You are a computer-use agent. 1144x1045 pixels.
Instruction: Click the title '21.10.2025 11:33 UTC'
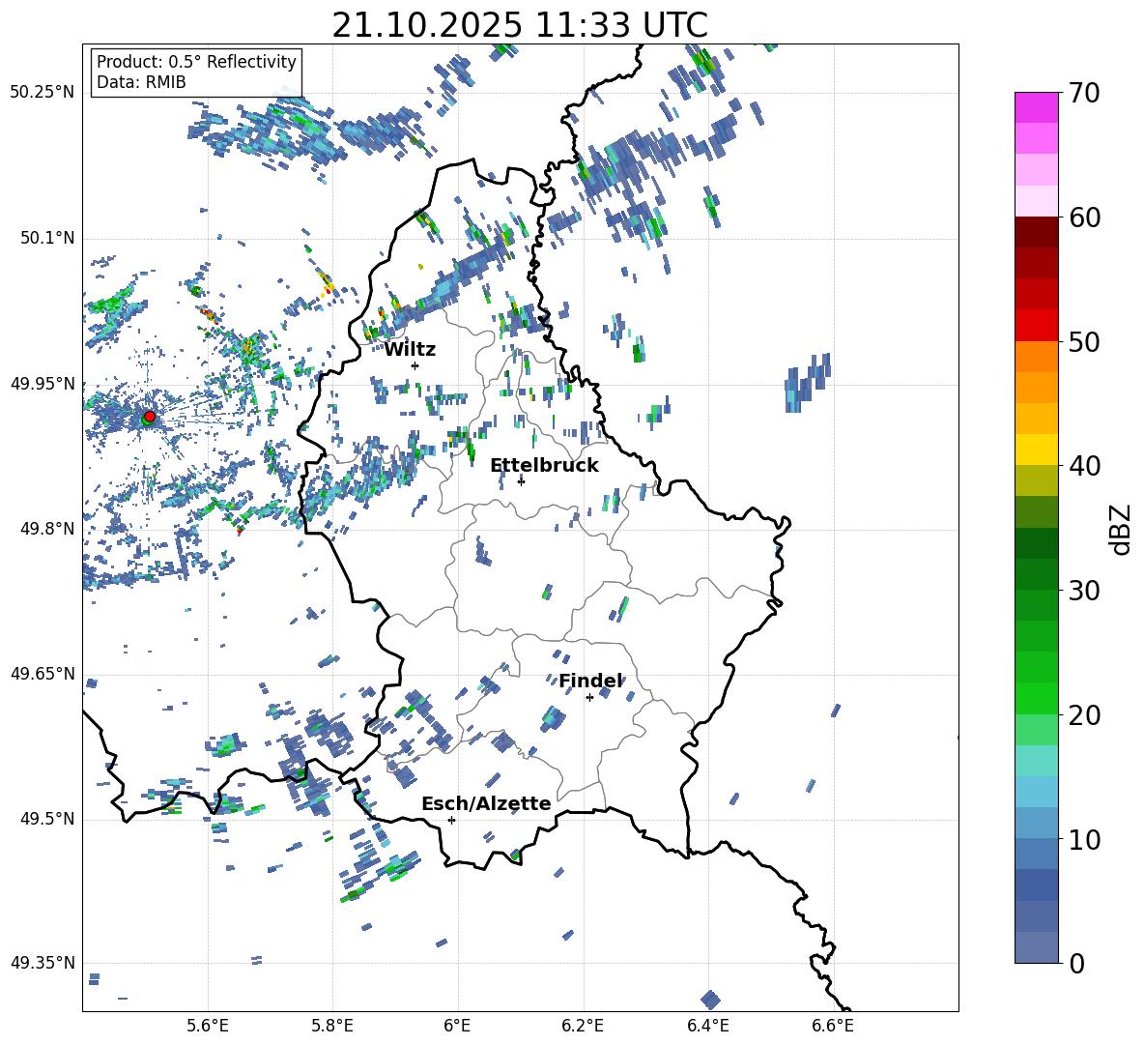coord(520,25)
